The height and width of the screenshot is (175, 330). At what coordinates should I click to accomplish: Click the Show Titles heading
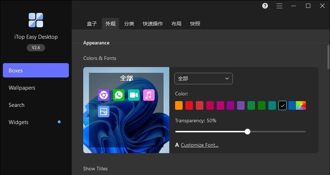coord(95,168)
